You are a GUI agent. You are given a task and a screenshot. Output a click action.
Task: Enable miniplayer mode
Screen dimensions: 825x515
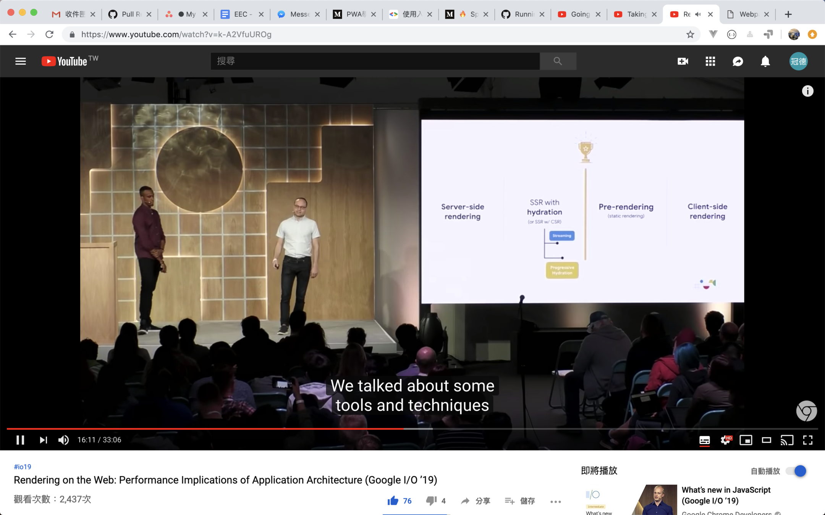[x=746, y=440]
